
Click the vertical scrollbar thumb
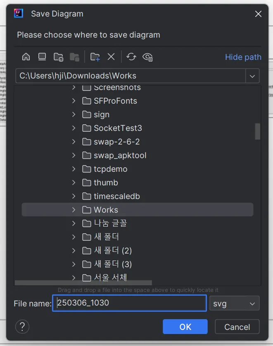[x=257, y=132]
